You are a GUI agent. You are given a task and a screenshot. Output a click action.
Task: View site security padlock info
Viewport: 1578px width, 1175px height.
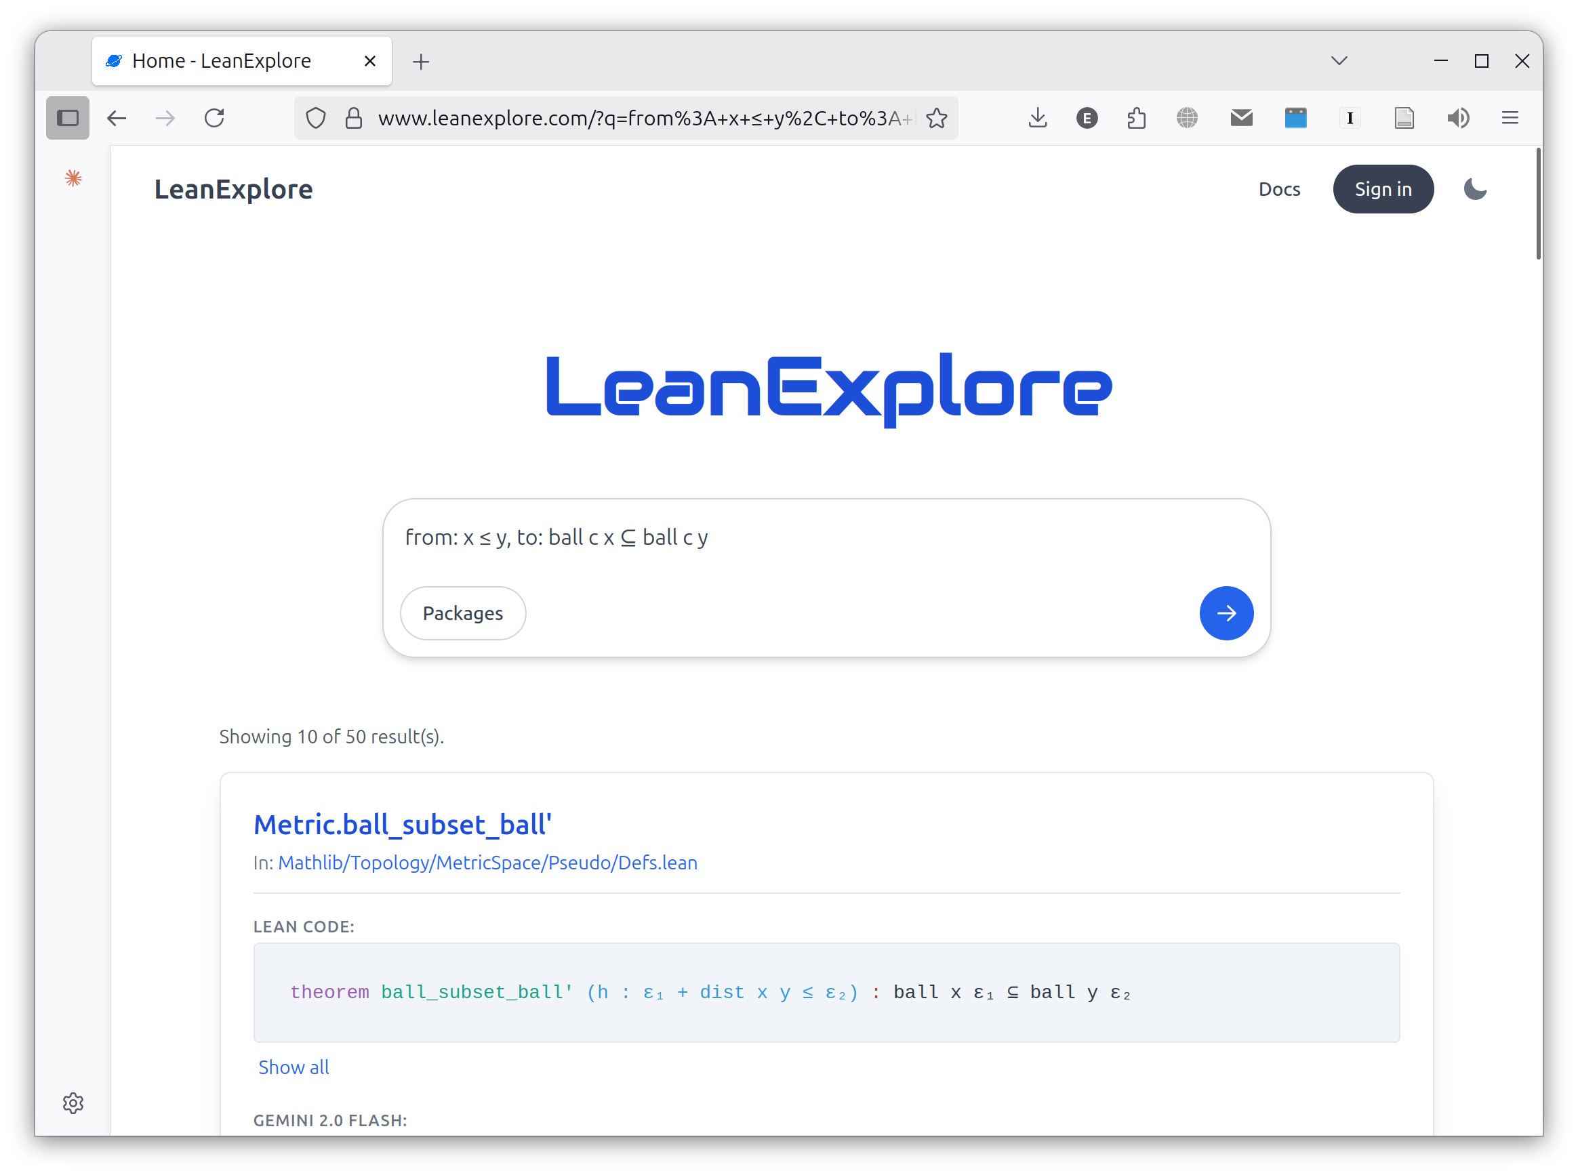pos(354,118)
